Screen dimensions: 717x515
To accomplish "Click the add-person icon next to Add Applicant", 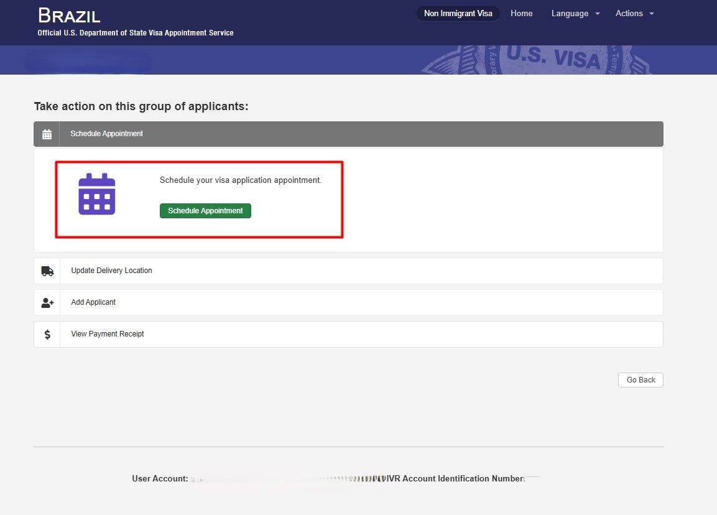I will point(47,302).
